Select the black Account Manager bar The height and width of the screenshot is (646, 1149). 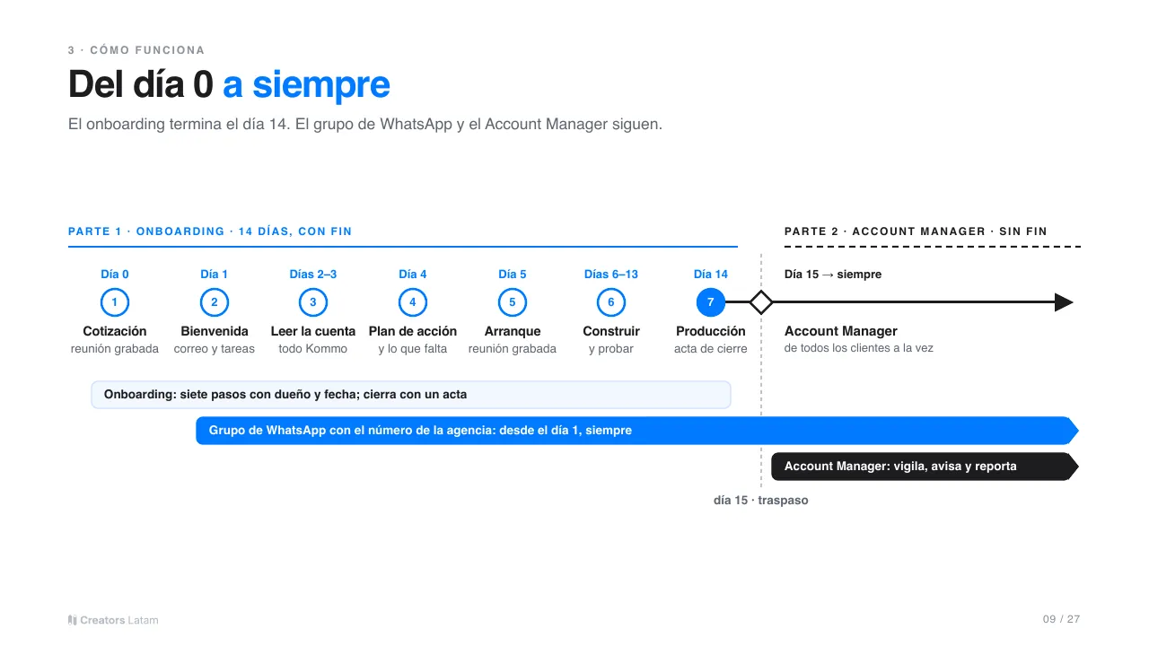(925, 467)
